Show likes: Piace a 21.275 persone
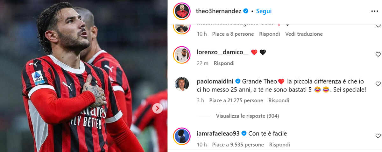 tap(236, 100)
